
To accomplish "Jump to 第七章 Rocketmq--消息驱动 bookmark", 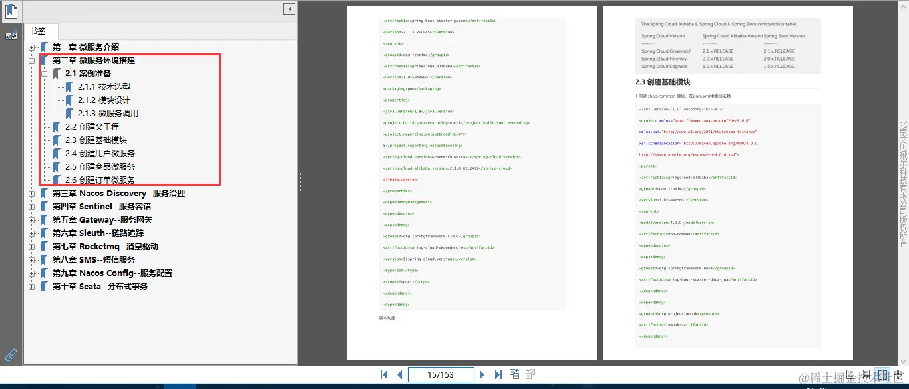I will (105, 247).
